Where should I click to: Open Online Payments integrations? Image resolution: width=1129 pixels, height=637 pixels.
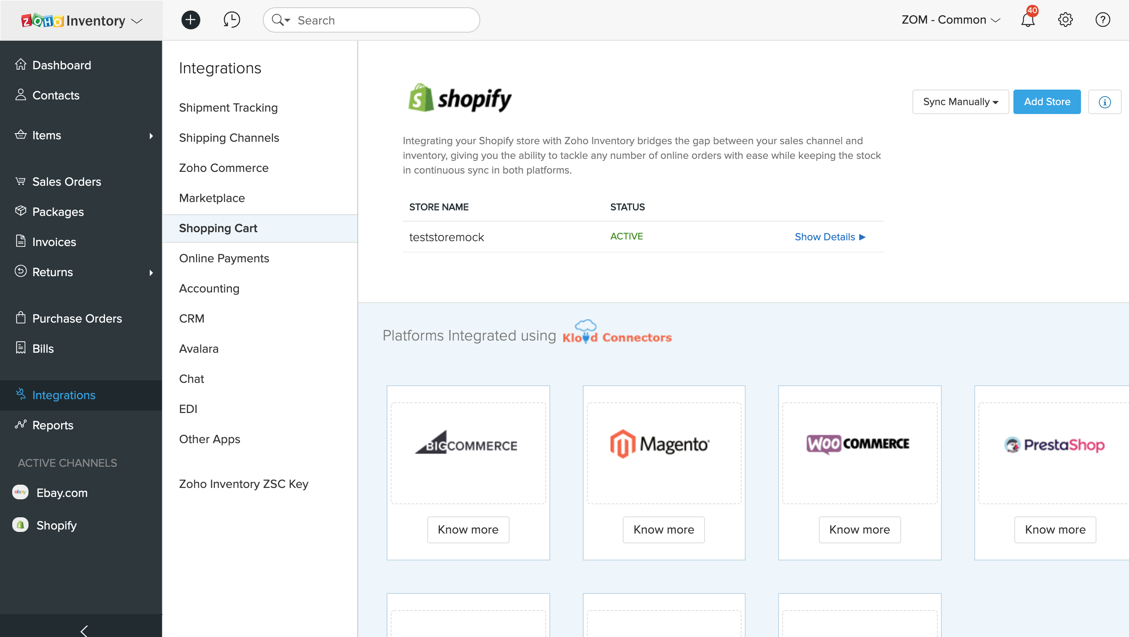pyautogui.click(x=224, y=258)
